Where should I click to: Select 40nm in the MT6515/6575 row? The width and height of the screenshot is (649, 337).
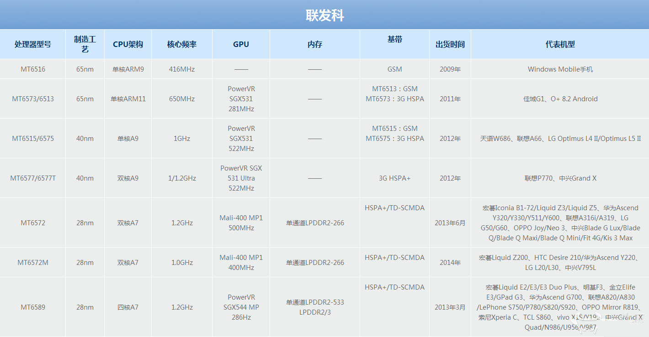pos(85,139)
